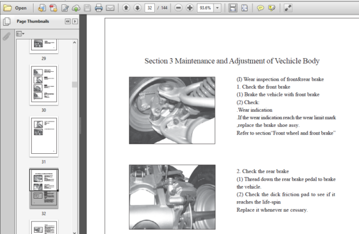Click the email envelope icon
359x234 pixels.
point(110,8)
